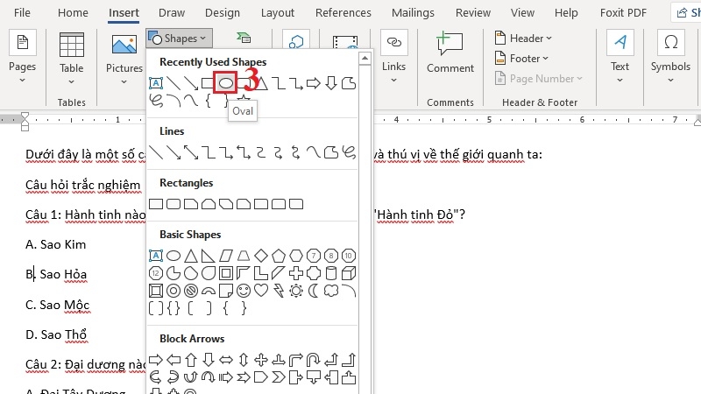Select the Scribble shape in Recently Used Shapes
This screenshot has width=701, height=394.
click(x=156, y=101)
